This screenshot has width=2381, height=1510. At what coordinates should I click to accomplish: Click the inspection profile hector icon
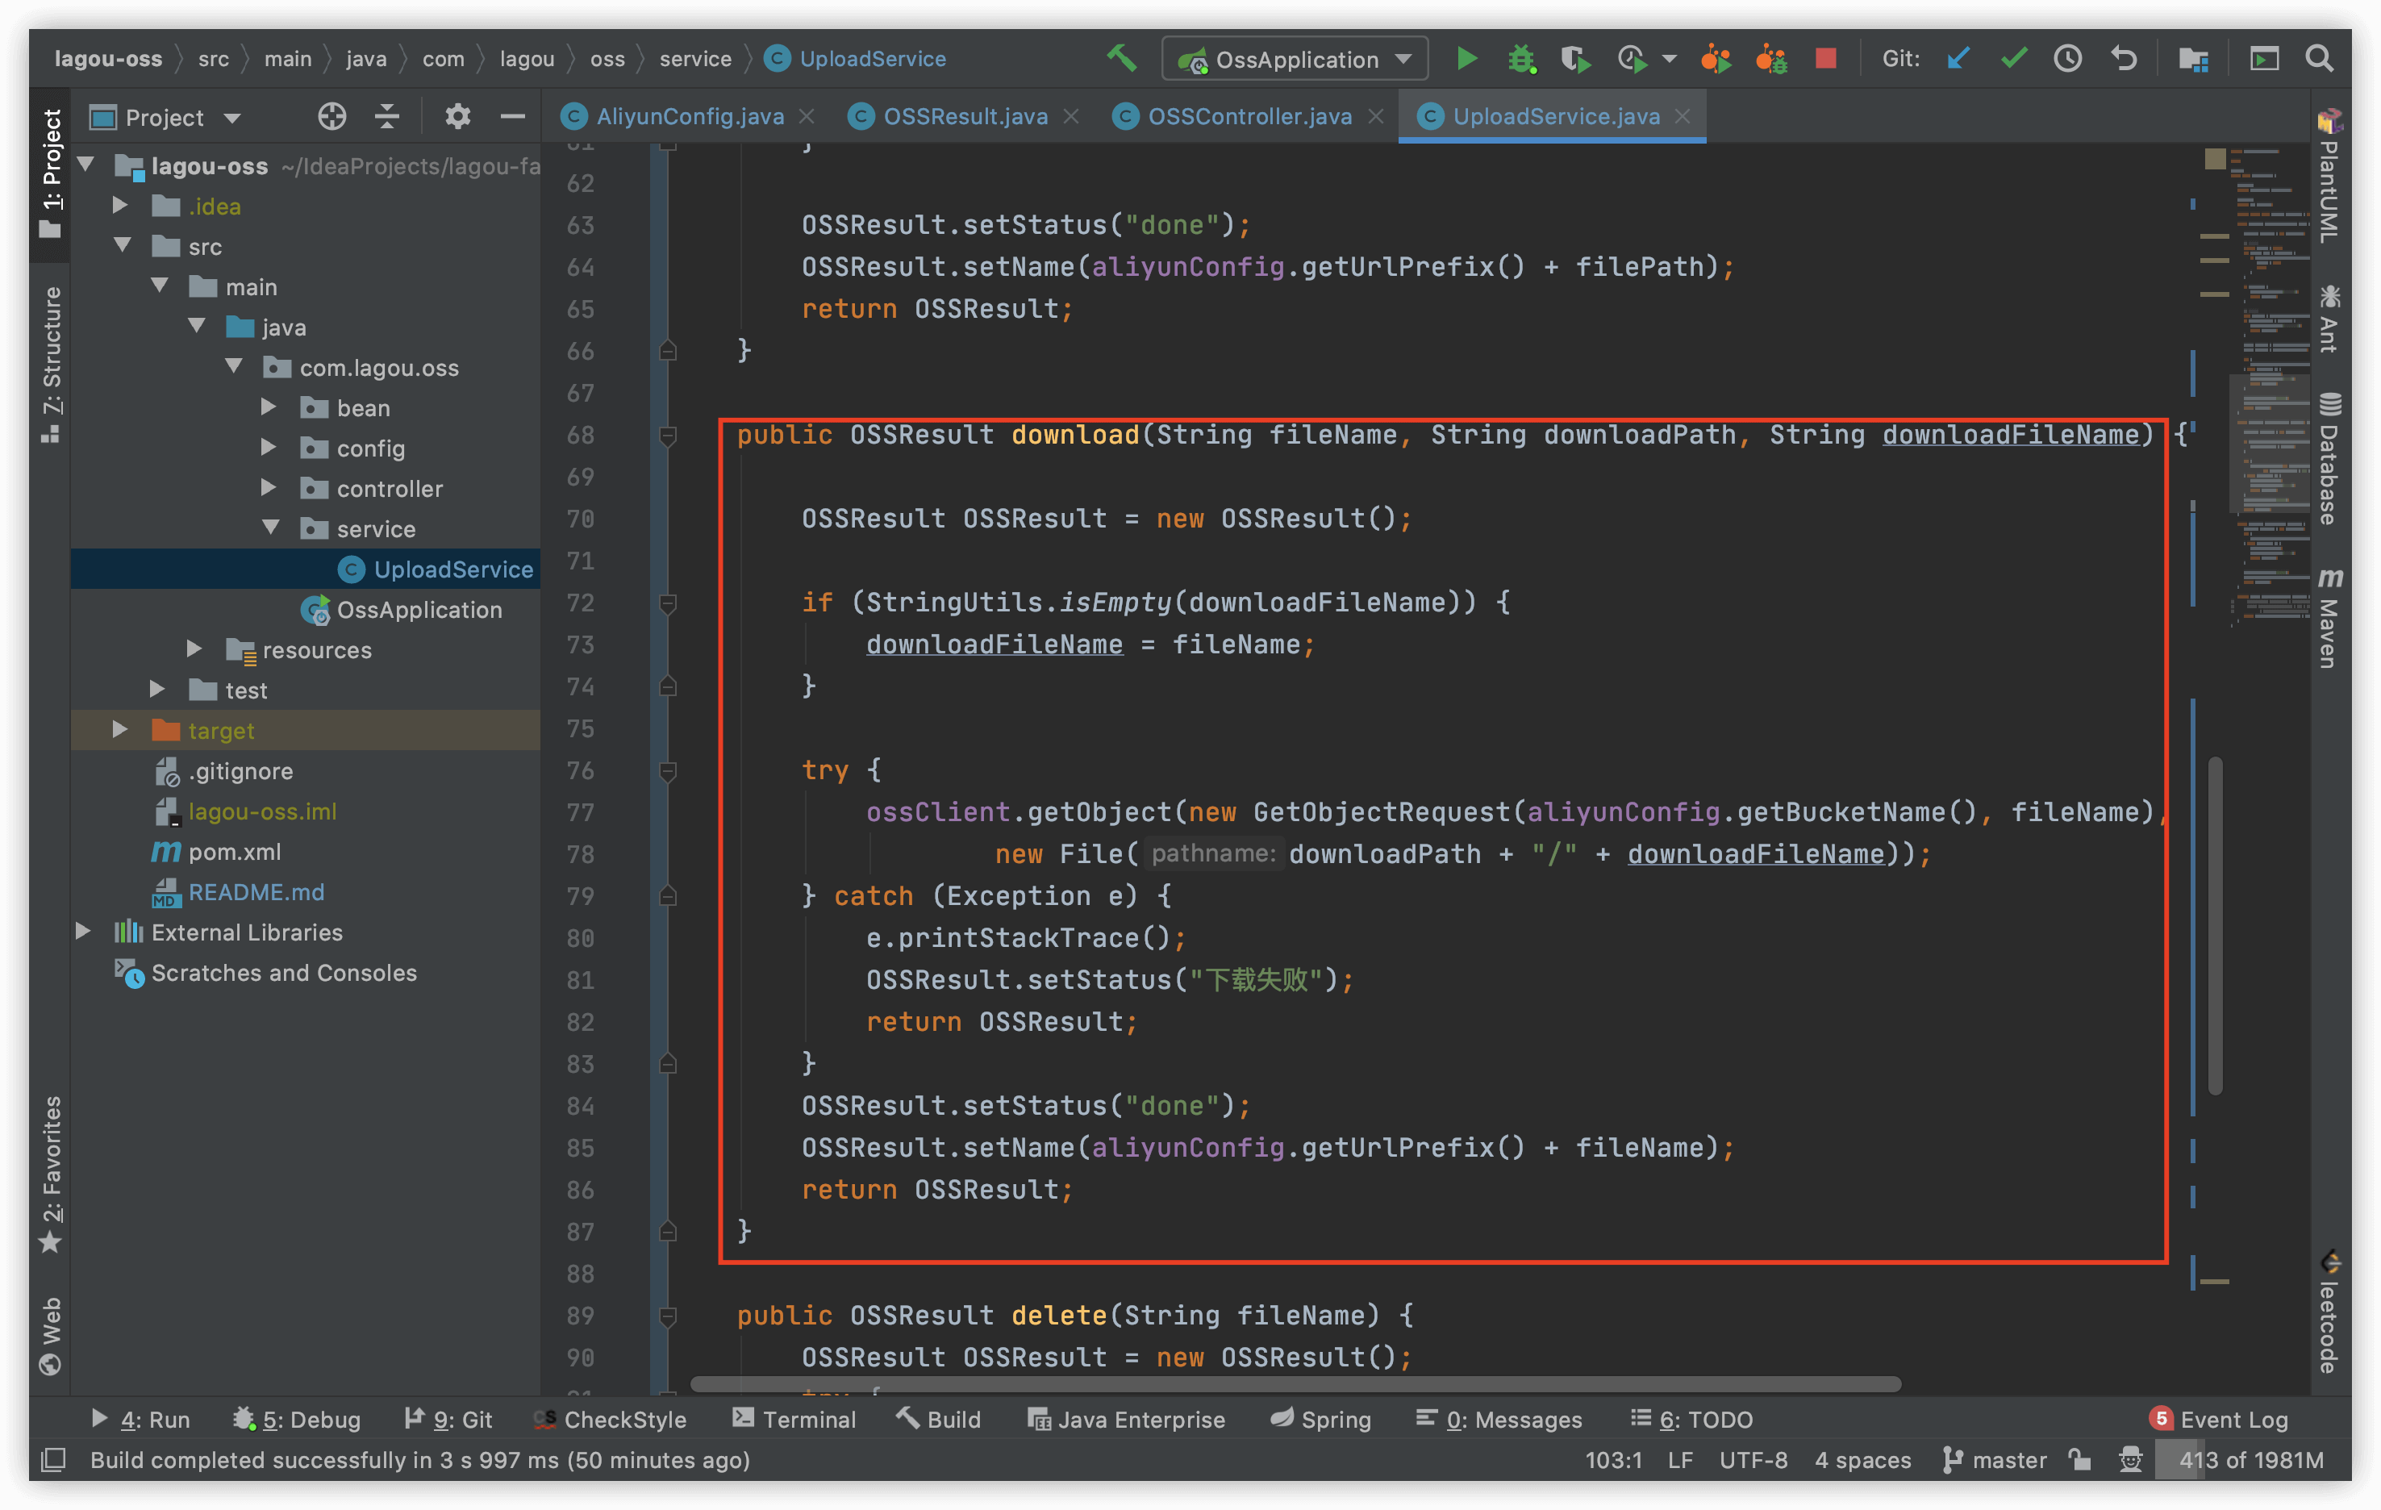pyautogui.click(x=2131, y=1459)
